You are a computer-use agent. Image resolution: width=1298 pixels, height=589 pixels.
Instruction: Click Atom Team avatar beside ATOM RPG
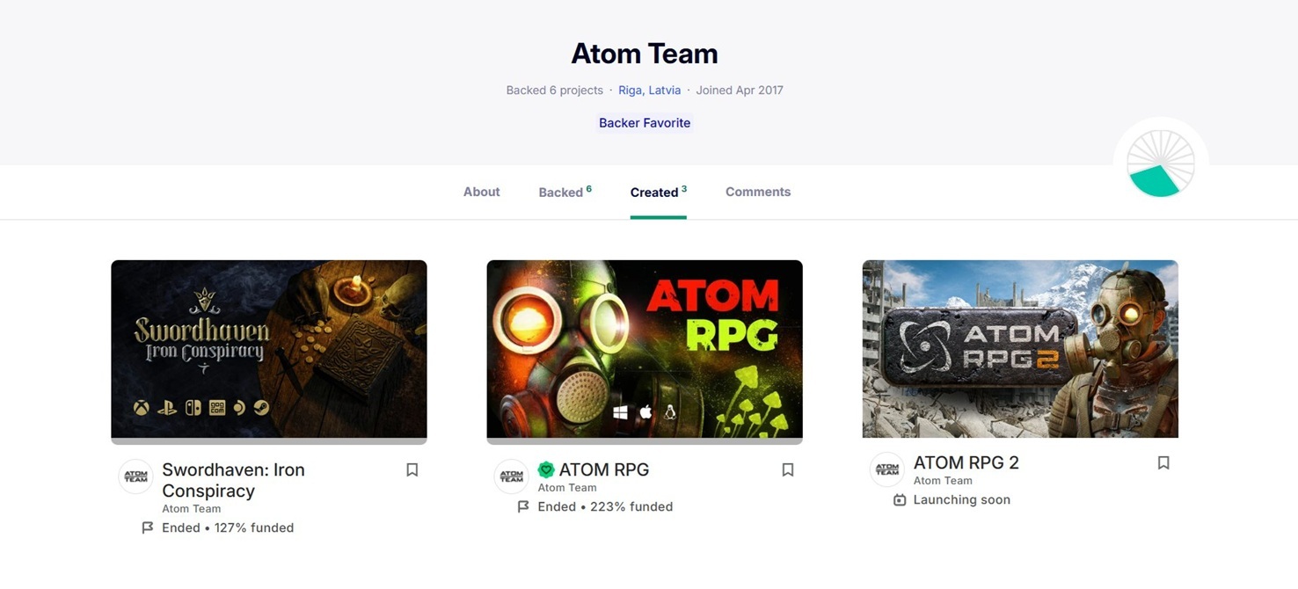tap(512, 476)
